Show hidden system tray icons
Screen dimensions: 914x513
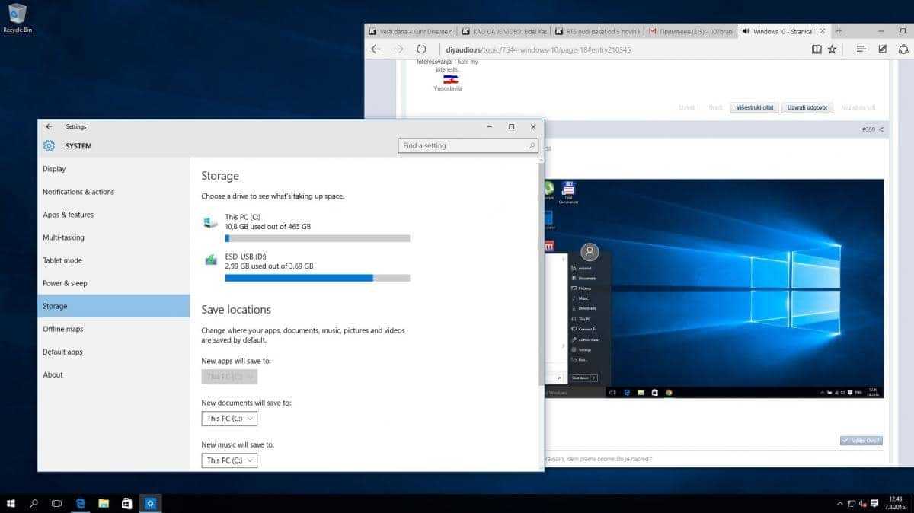point(839,503)
